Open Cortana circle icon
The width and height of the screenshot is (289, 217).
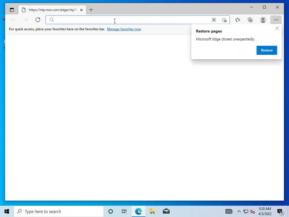pos(111,211)
